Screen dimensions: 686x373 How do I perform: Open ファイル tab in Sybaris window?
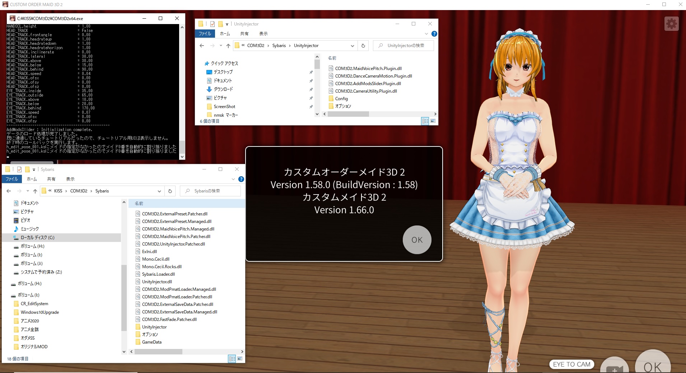coord(12,179)
